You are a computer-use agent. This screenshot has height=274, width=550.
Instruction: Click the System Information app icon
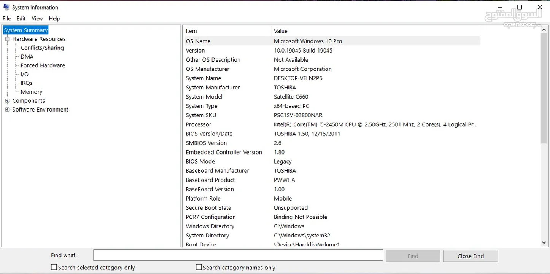click(6, 7)
